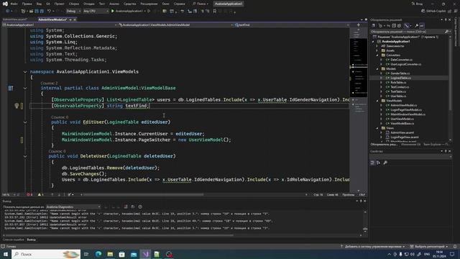
Task: Clear all output using Output panel icon
Action: pos(126,206)
